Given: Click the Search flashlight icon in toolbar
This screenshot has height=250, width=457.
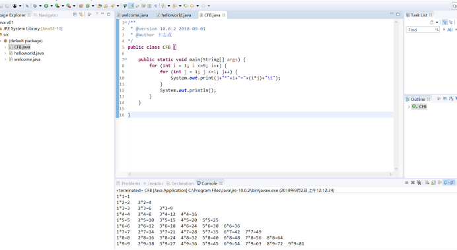Looking at the screenshot, I should click(x=112, y=6).
